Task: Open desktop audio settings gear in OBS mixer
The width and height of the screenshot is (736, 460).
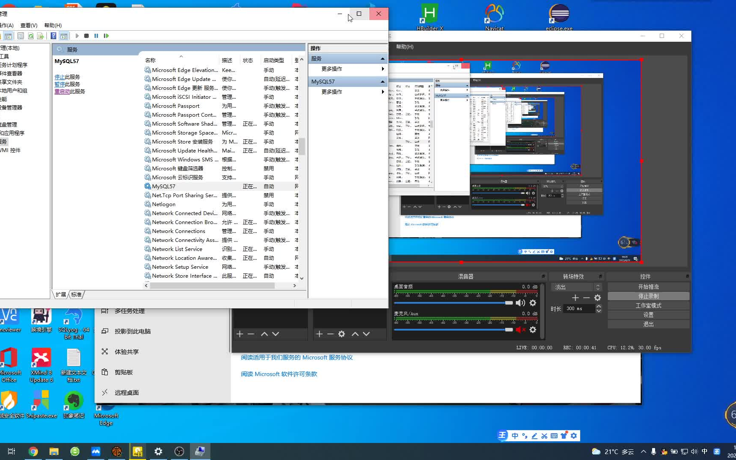Action: click(533, 303)
